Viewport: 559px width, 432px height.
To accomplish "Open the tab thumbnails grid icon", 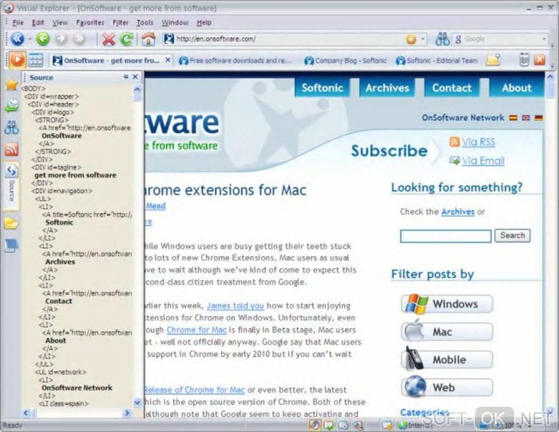I will pos(36,60).
